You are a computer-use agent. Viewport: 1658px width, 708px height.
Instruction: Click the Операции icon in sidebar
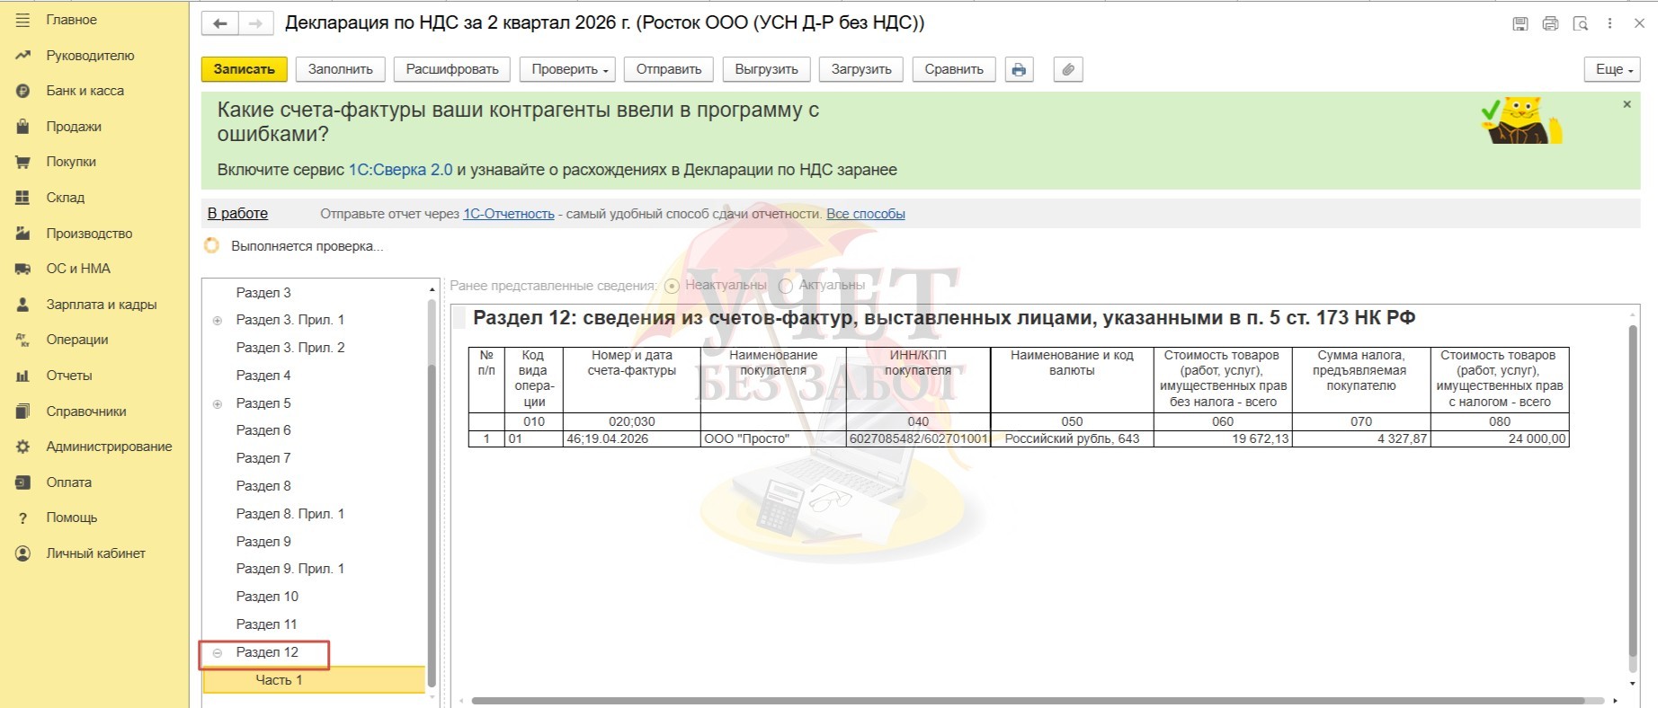pos(22,340)
